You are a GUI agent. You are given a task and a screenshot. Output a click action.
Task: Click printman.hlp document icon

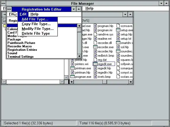pyautogui.click(x=73, y=72)
